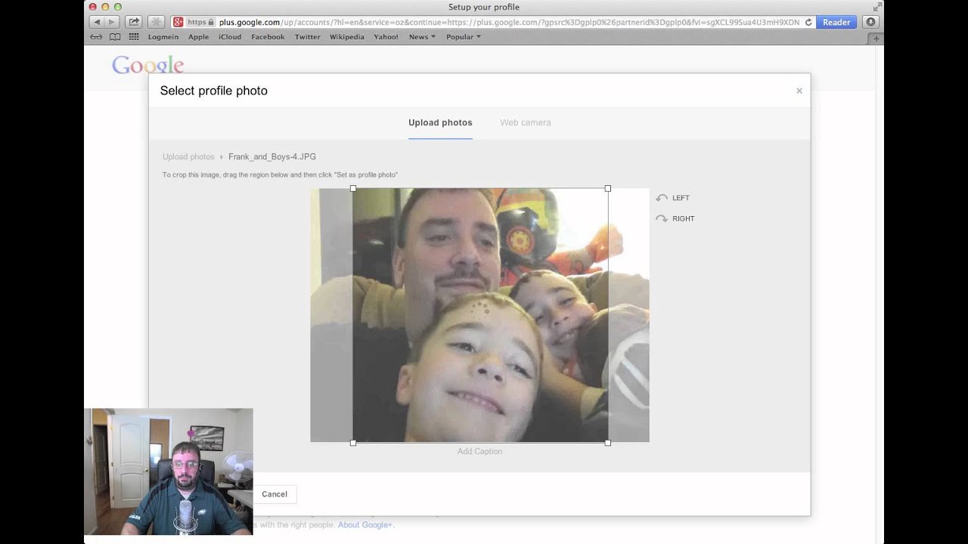Image resolution: width=968 pixels, height=544 pixels.
Task: Click the bottom-left crop handle
Action: click(353, 443)
